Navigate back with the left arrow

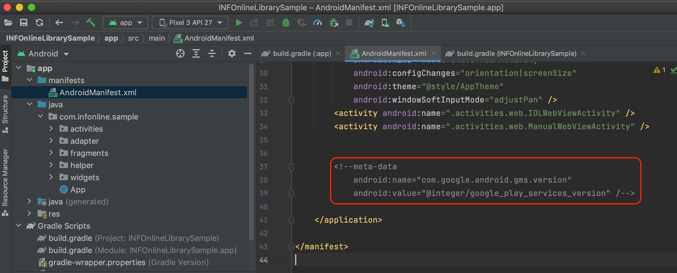59,22
